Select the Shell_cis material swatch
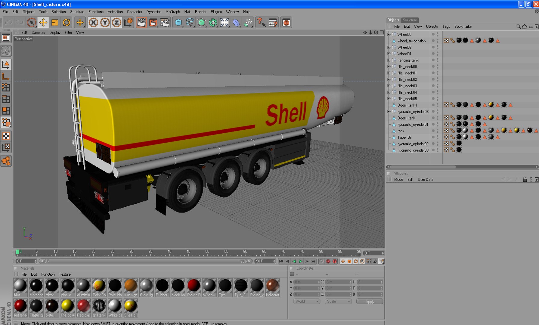Image resolution: width=539 pixels, height=325 pixels. [131, 308]
